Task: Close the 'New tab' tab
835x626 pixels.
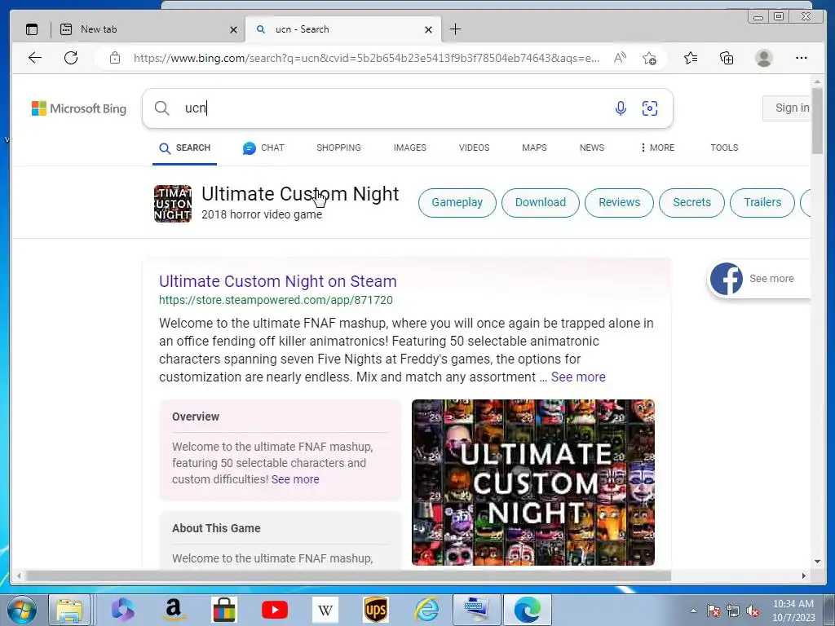Action: click(233, 30)
